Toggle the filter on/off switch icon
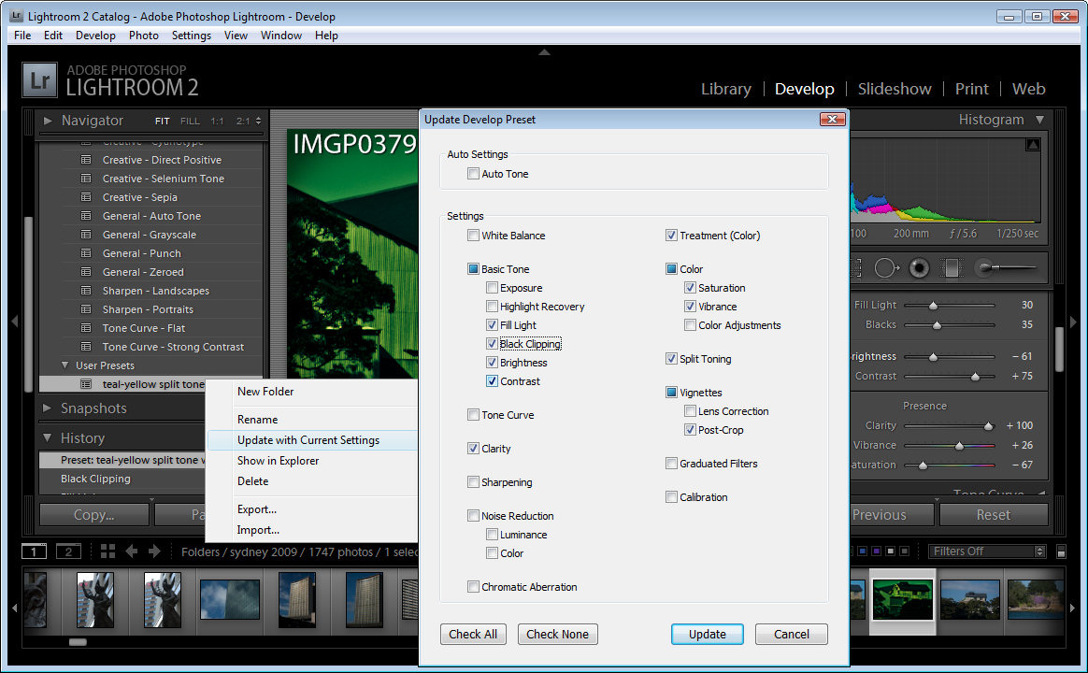This screenshot has width=1088, height=673. 1061,551
